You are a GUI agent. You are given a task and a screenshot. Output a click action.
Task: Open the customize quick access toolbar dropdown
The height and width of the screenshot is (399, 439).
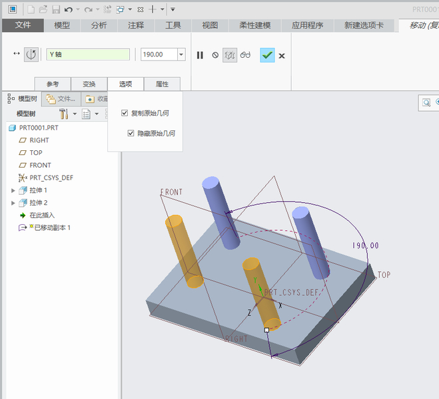173,9
